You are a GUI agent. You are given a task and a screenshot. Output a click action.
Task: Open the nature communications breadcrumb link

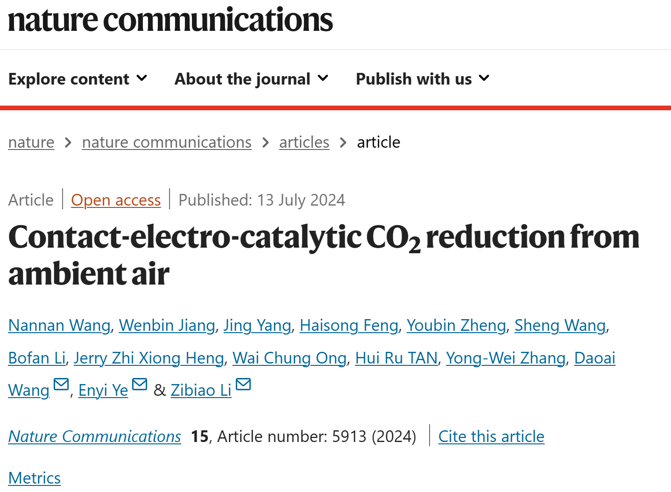click(x=167, y=142)
